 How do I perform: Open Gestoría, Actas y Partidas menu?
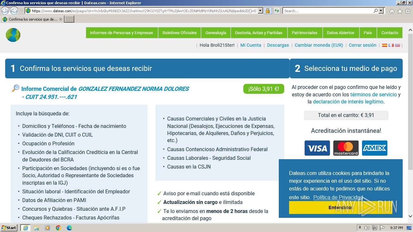258,33
